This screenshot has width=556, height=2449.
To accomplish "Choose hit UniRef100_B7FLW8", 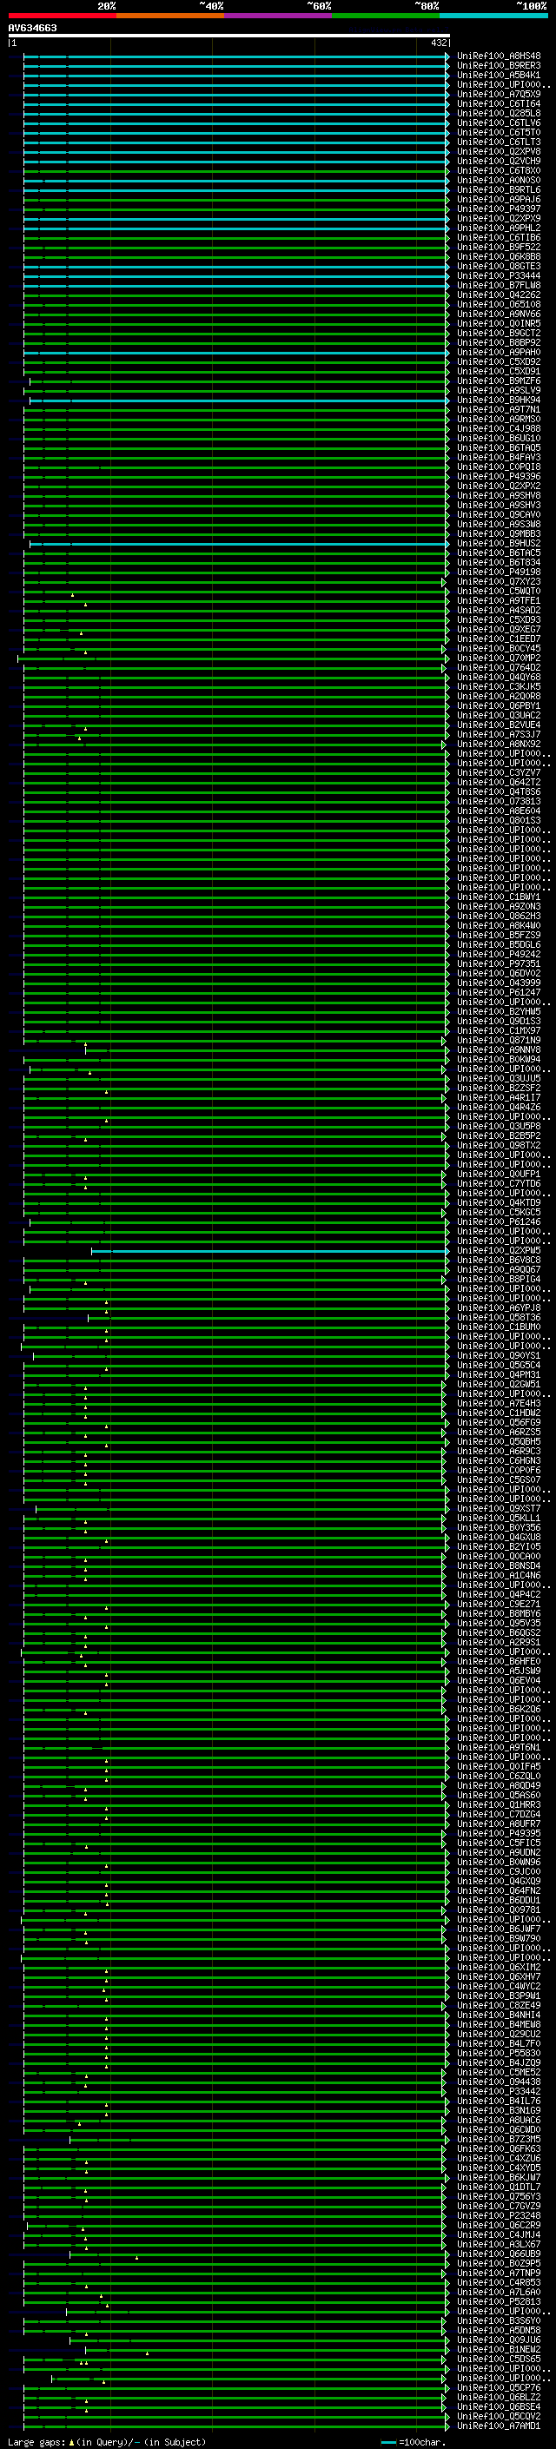I will pos(499,285).
